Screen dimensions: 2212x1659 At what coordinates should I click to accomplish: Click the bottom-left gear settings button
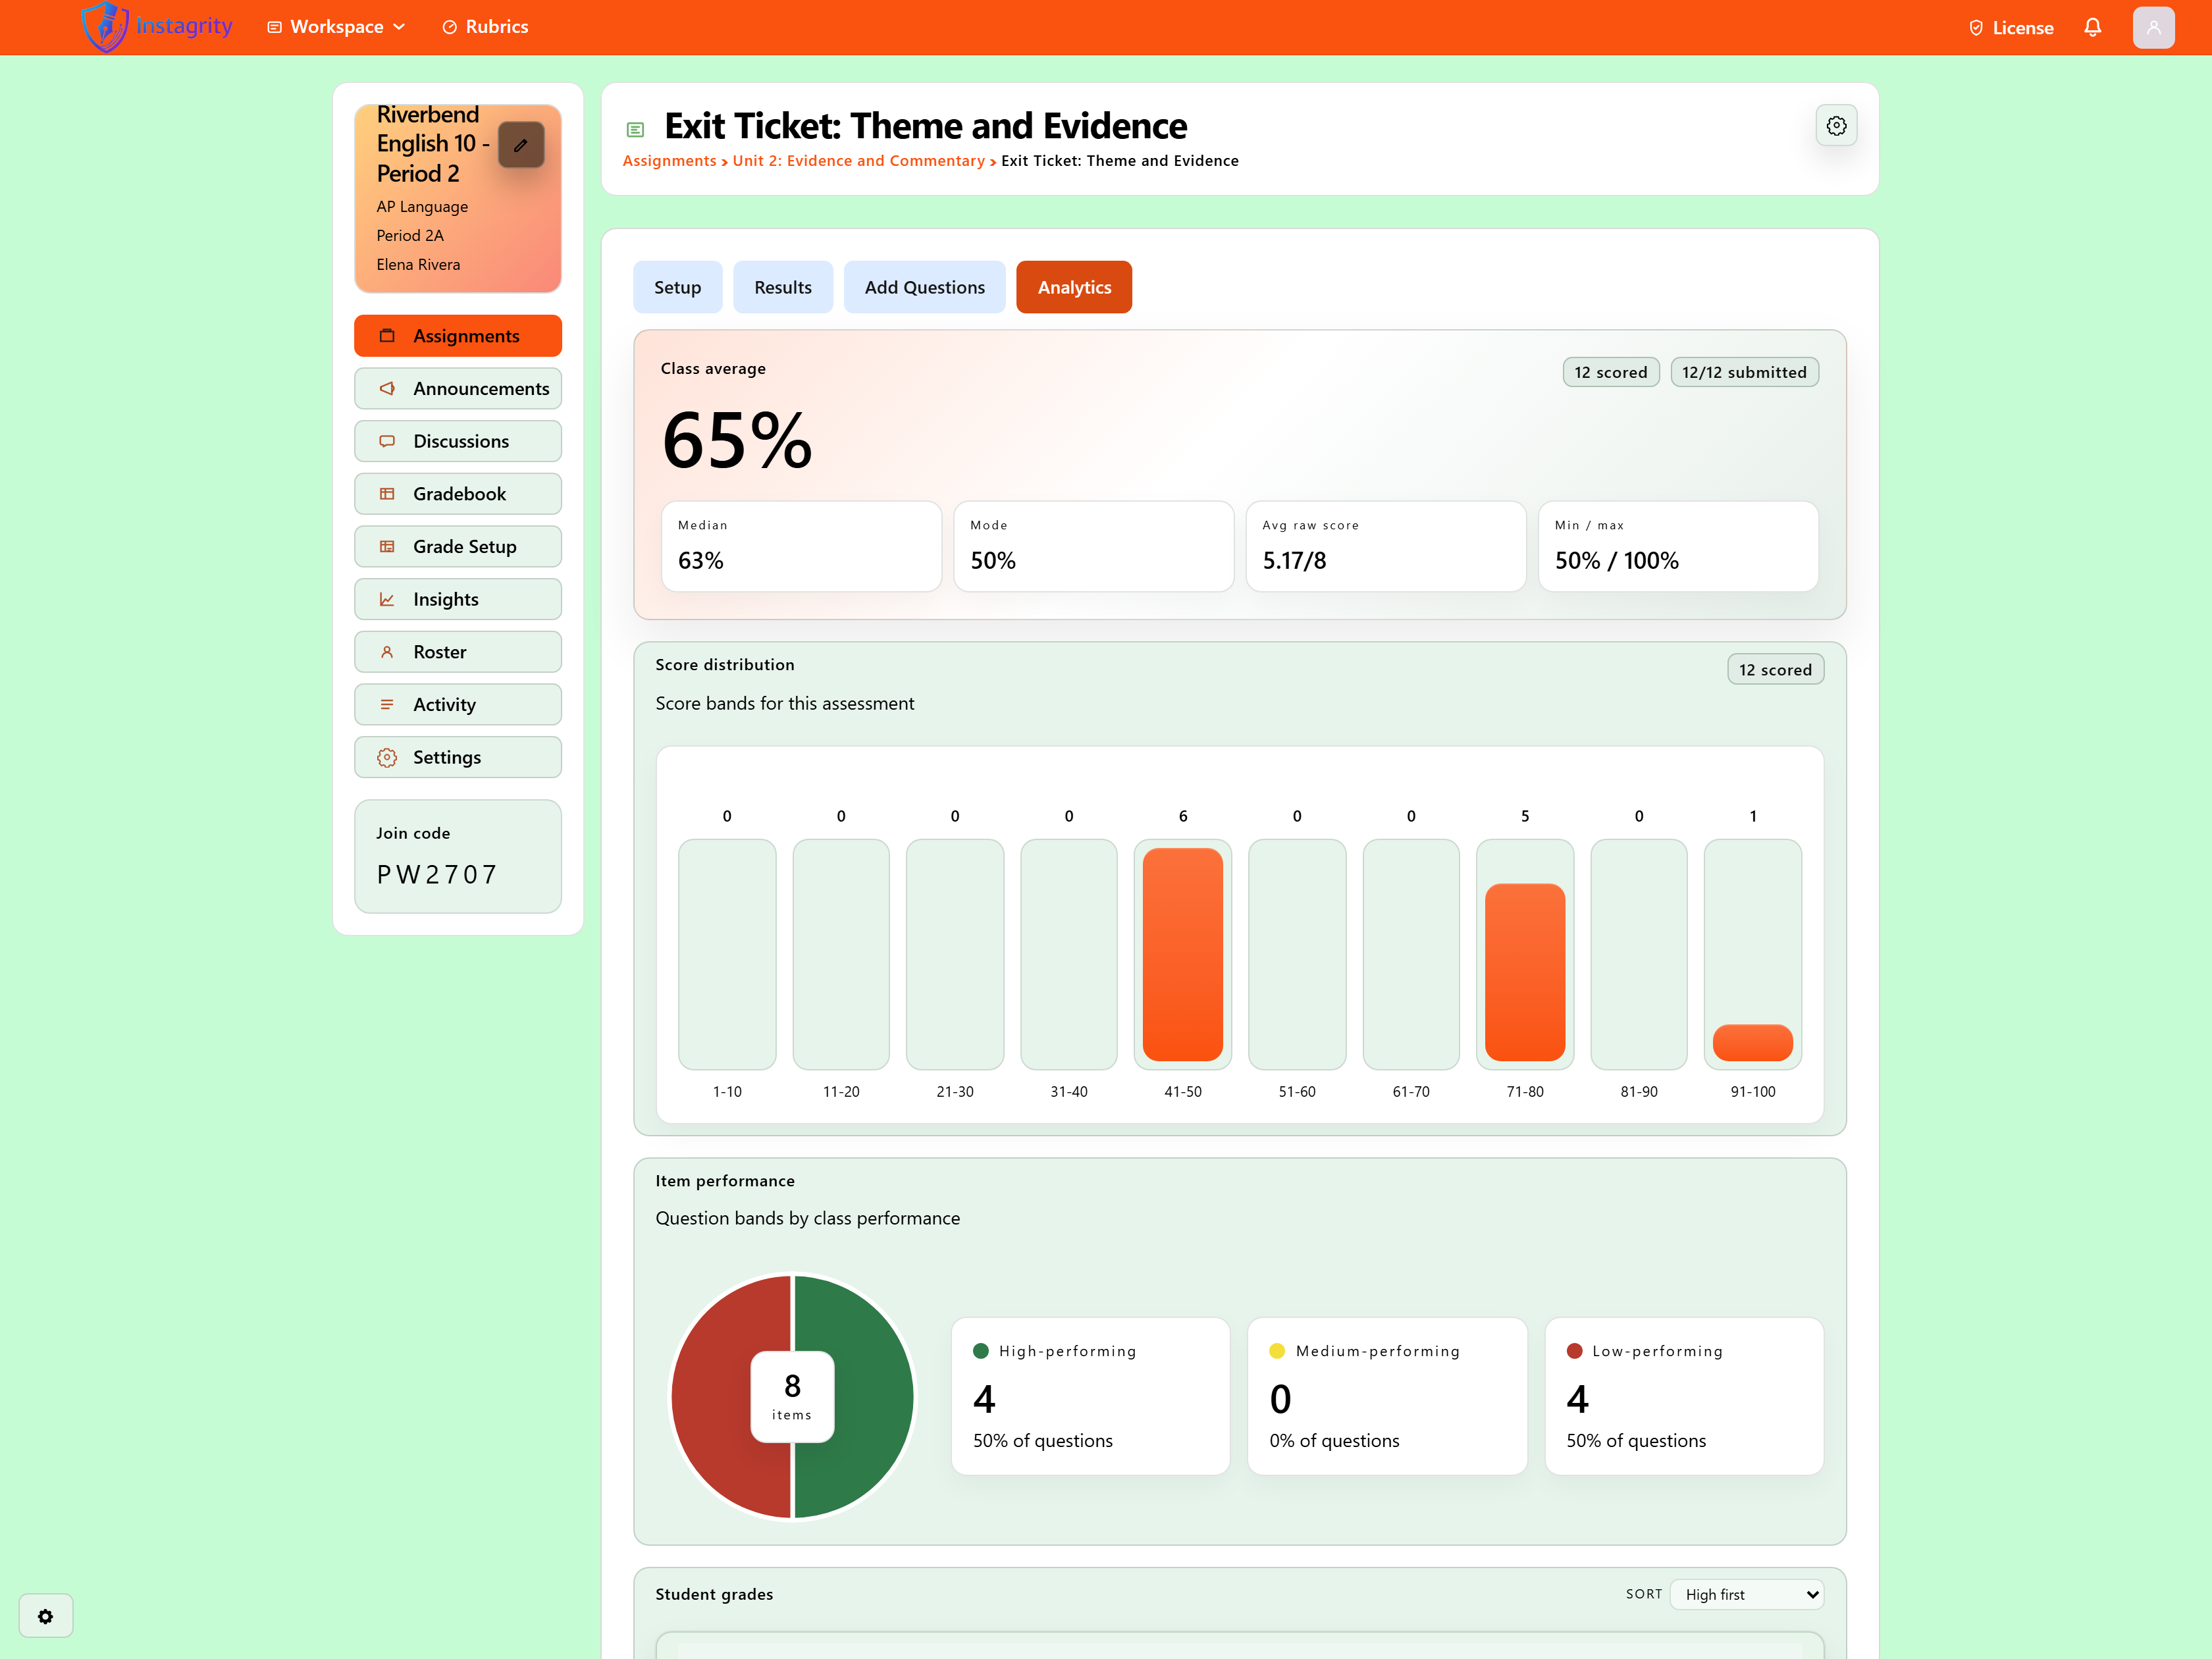(x=46, y=1616)
